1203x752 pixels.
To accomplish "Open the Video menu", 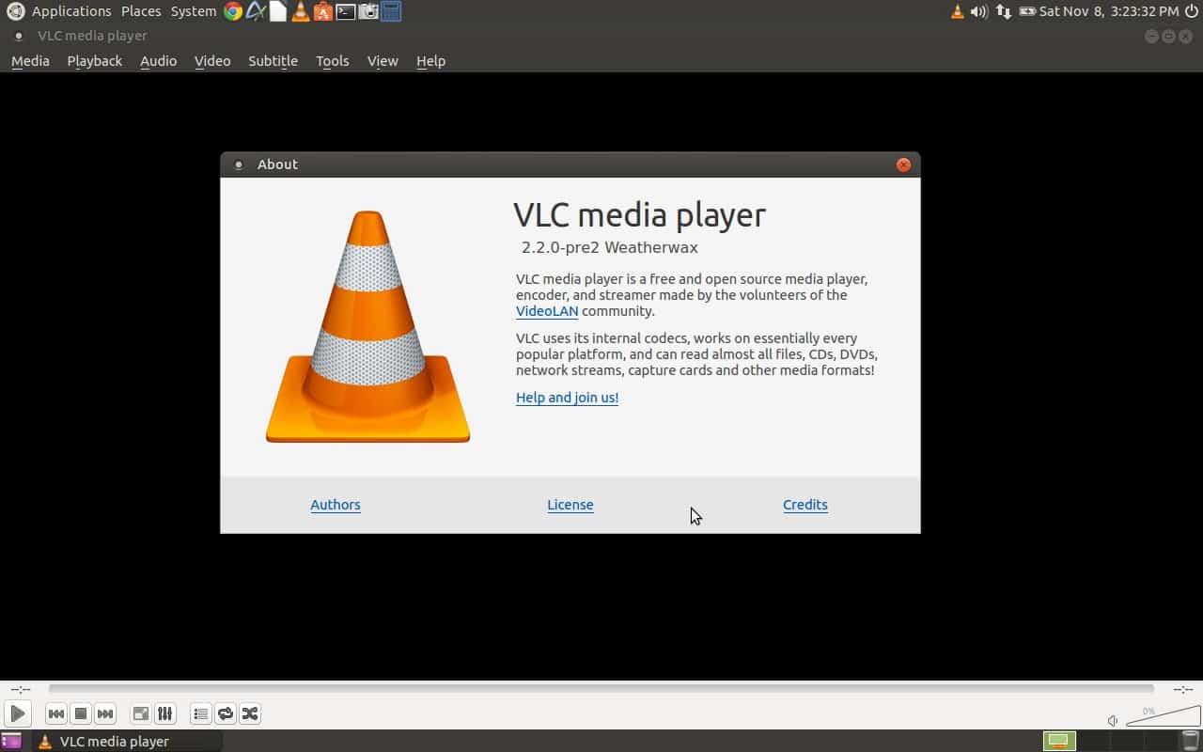I will click(x=212, y=61).
